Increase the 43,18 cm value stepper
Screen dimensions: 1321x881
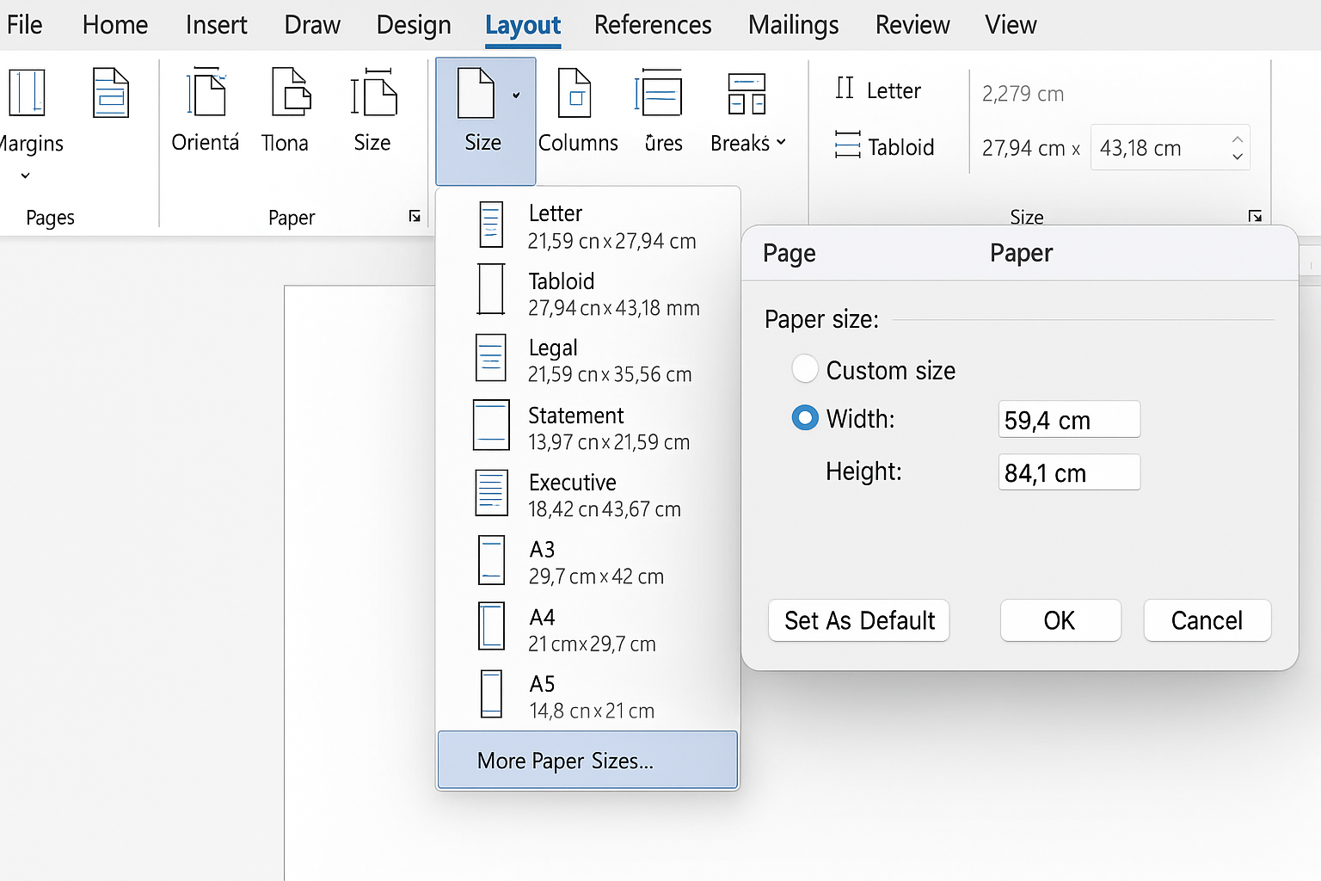pyautogui.click(x=1237, y=139)
